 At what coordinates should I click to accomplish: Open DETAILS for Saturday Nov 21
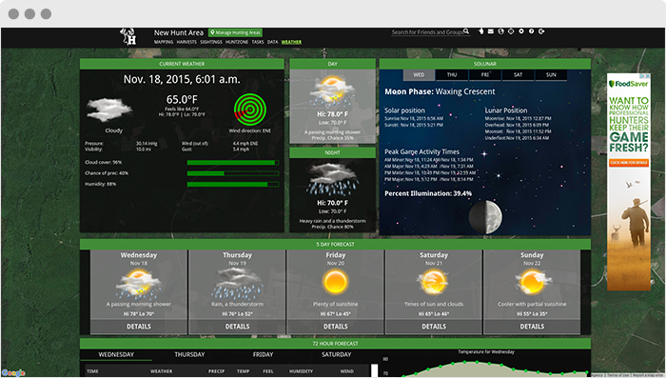[434, 327]
